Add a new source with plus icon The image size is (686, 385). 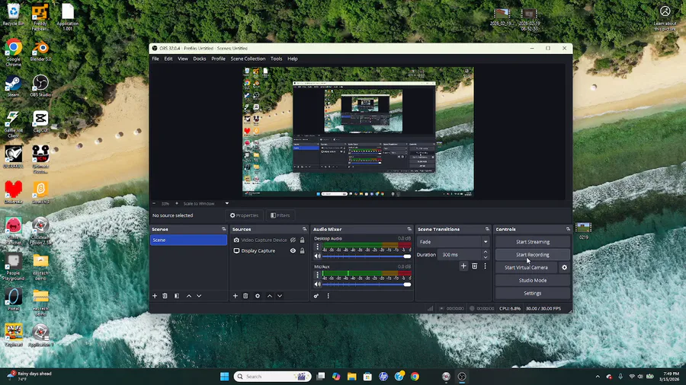pyautogui.click(x=235, y=296)
